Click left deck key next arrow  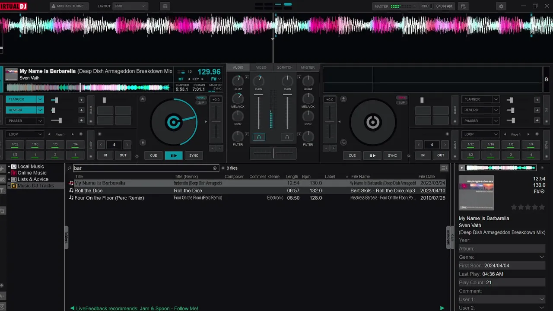click(x=203, y=79)
